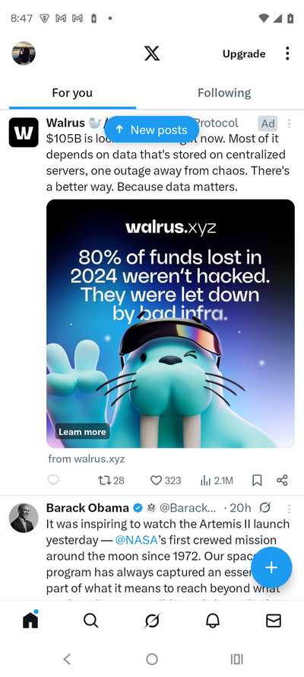Viewport: 304px width, 677px height.
Task: Open options menu on Walrus ad
Action: (289, 124)
